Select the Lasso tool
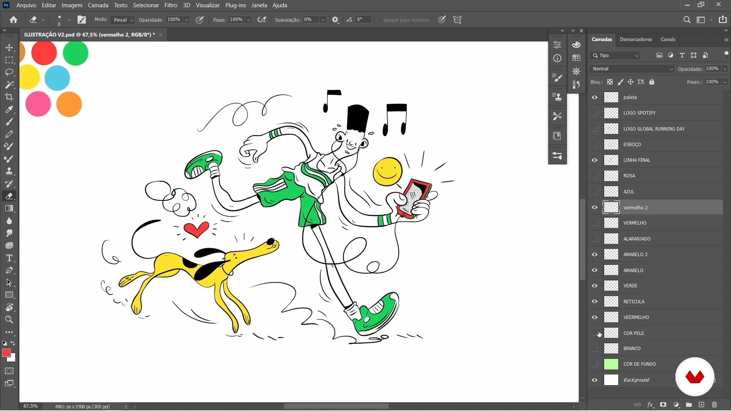Viewport: 731px width, 411px height. click(x=9, y=72)
